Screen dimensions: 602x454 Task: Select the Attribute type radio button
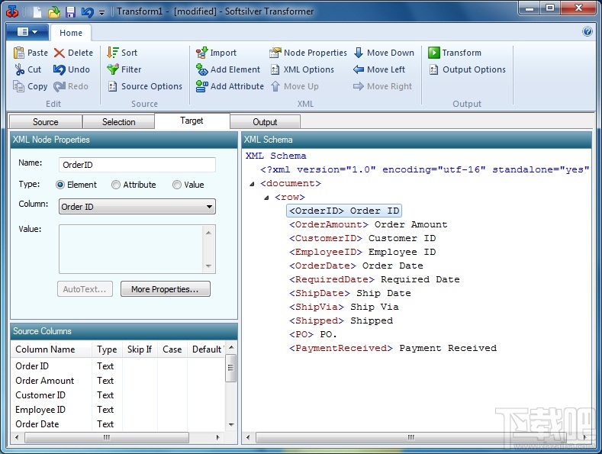click(115, 185)
